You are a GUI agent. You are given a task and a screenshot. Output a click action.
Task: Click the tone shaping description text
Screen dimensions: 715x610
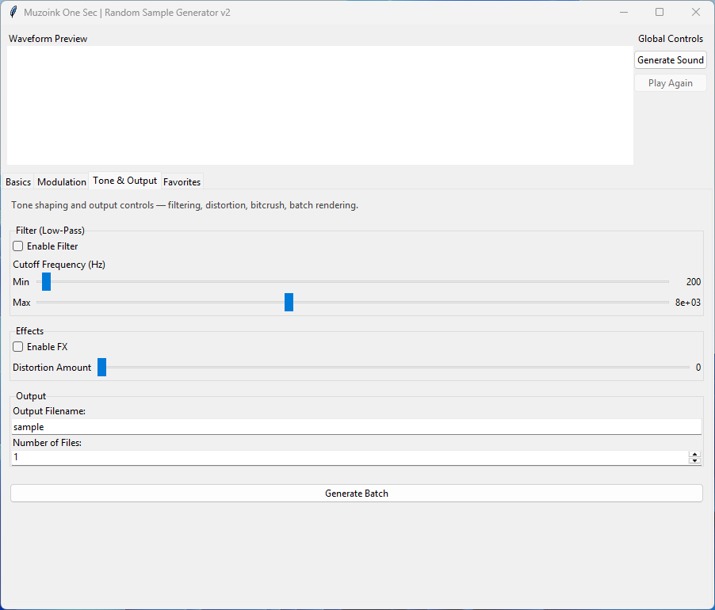(x=185, y=205)
